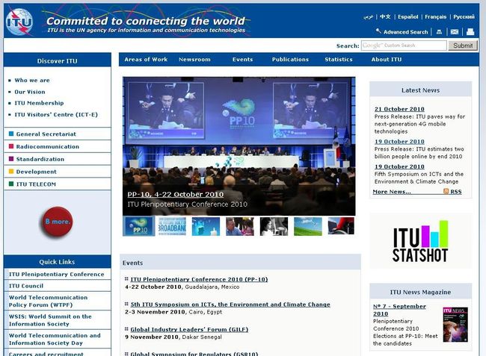Open the Advanced Search link

pos(405,32)
